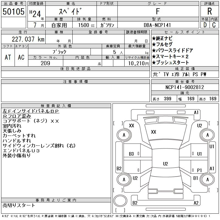Screen dimensions: 220x220
Task: Click the usage history 自家用
Action: tap(59, 25)
